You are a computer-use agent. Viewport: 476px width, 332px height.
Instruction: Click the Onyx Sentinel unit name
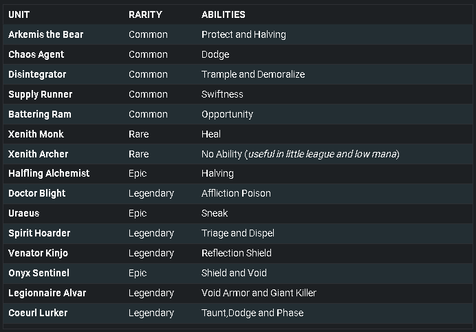[x=39, y=273]
